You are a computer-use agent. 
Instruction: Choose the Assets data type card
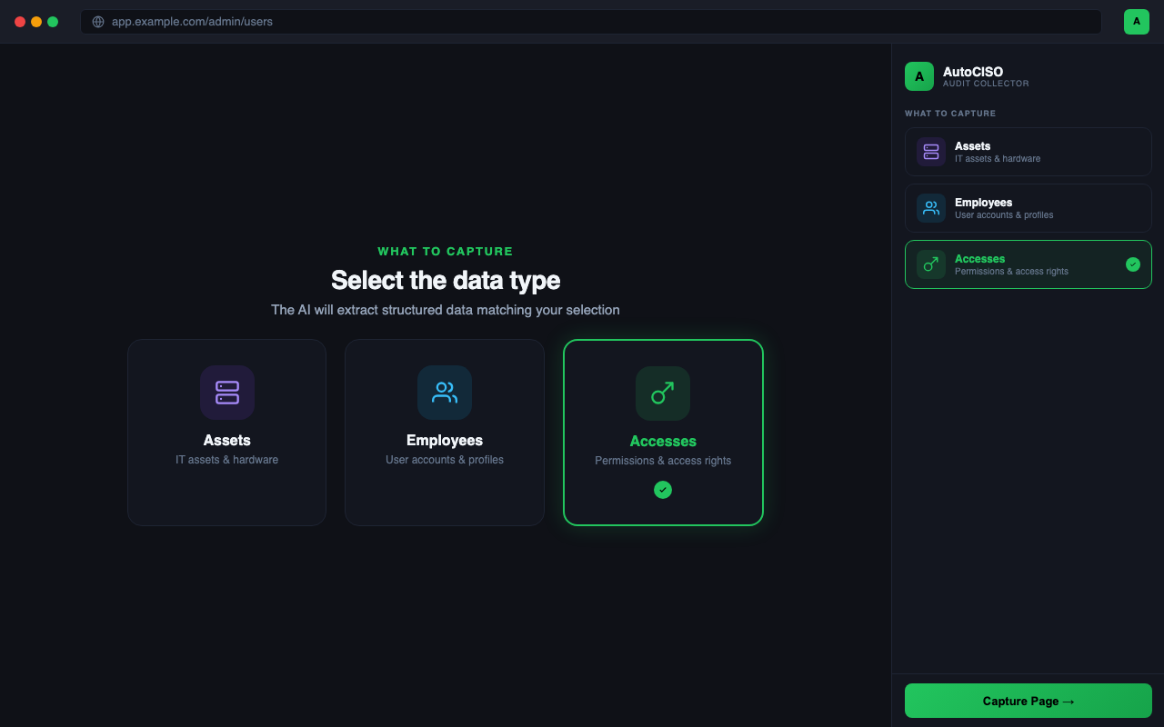point(227,433)
